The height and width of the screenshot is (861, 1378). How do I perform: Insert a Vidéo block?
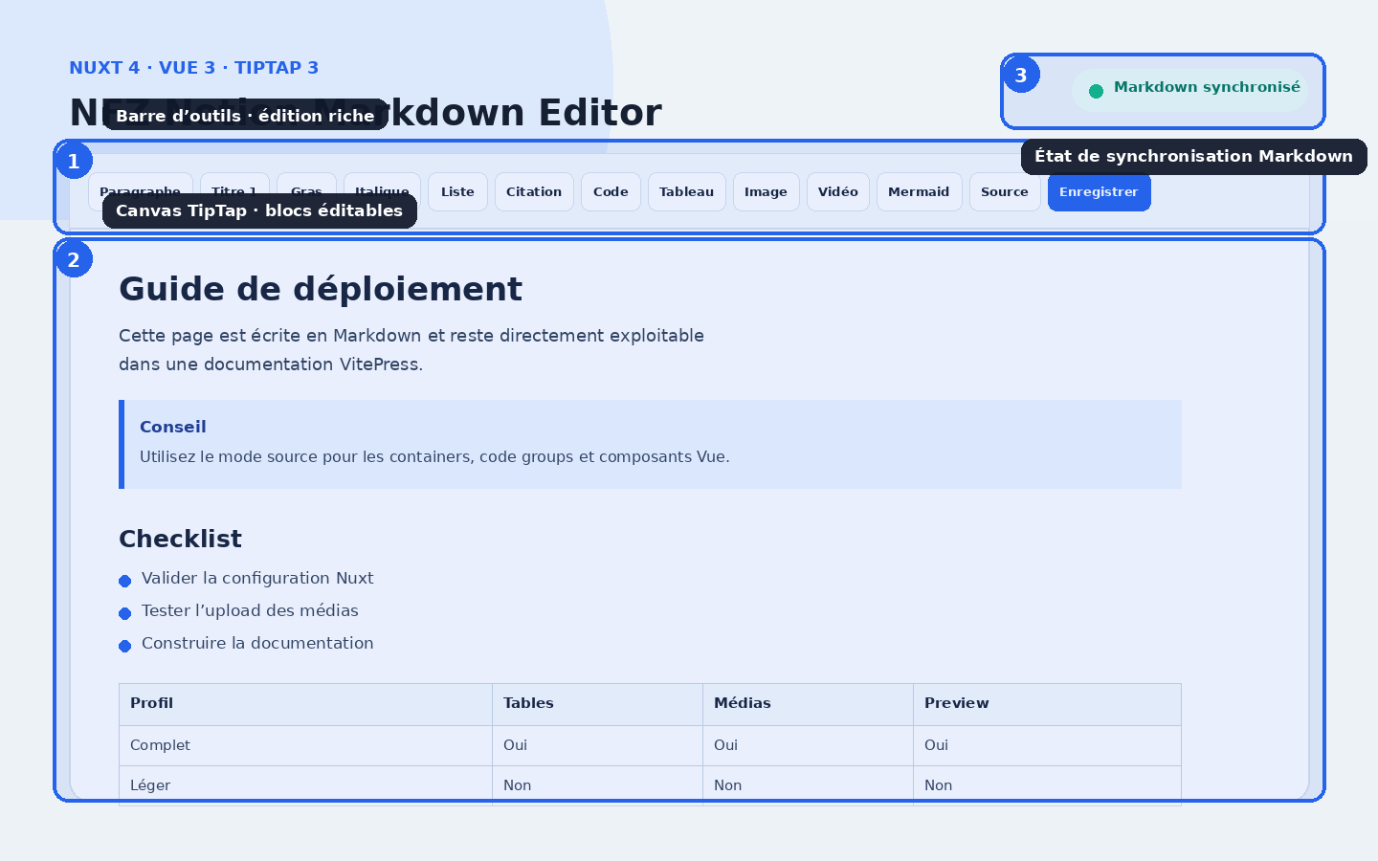click(838, 192)
